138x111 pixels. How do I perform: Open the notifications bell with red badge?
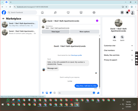point(128,12)
